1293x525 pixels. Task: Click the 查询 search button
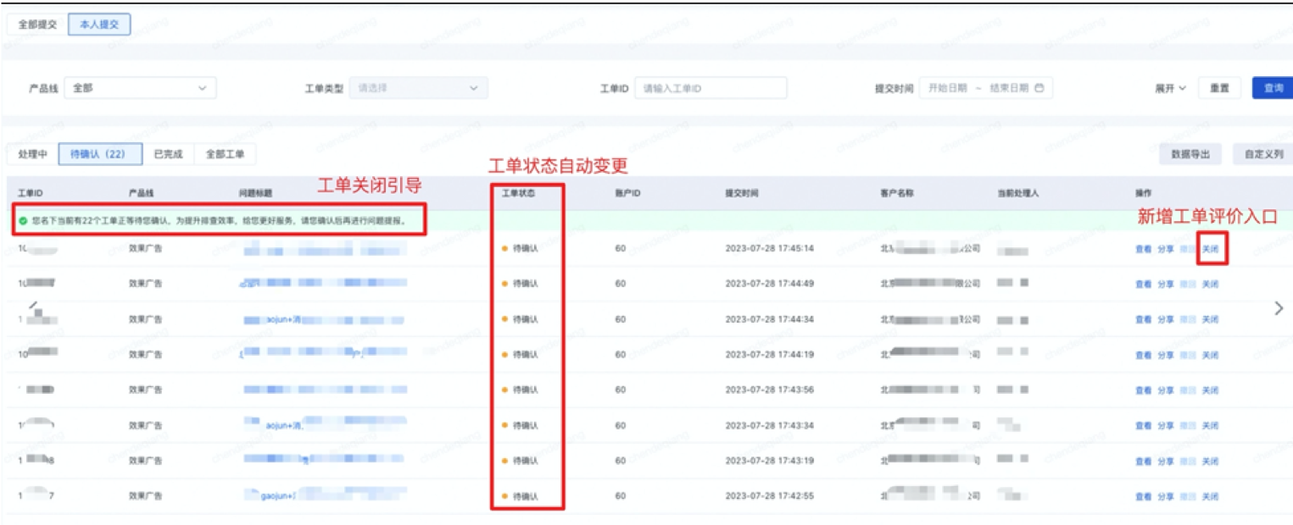1273,88
